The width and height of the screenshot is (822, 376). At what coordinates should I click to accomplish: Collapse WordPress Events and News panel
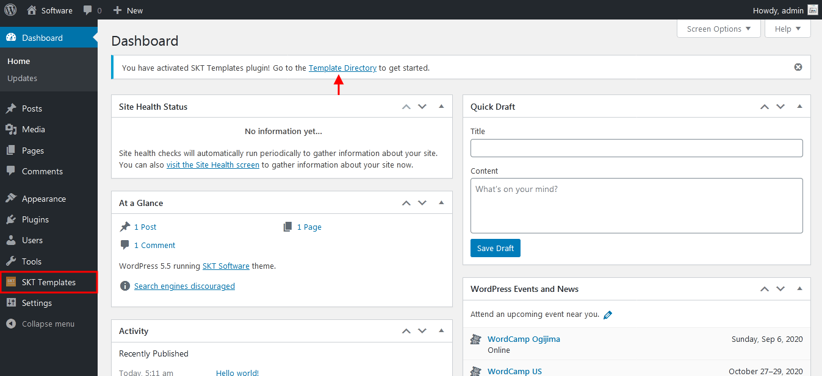[x=799, y=289]
